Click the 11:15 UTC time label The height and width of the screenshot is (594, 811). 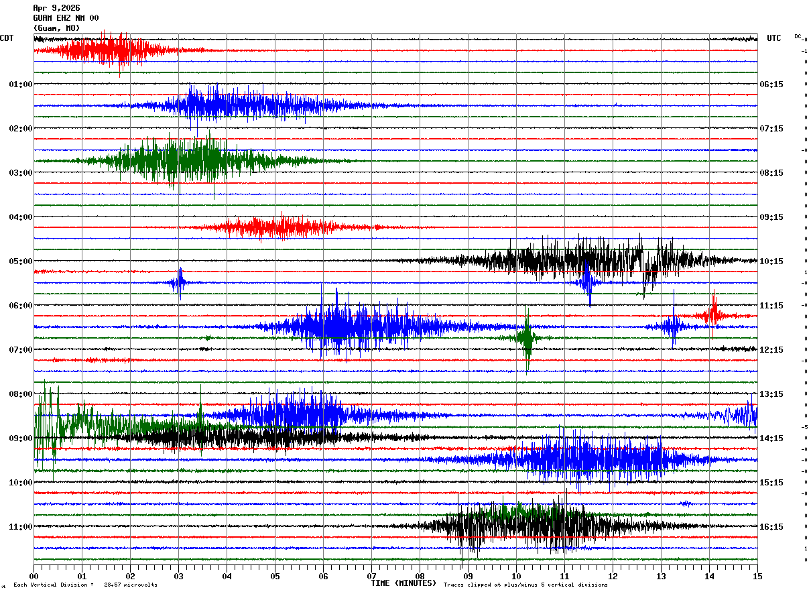point(772,306)
